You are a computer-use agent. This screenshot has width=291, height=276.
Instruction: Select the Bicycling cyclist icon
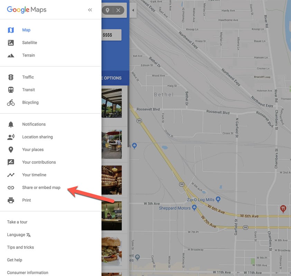11,102
